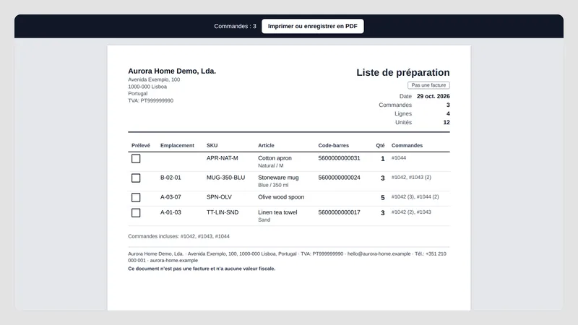Viewport: 578px width, 325px height.
Task: Click SKU 'TT-LIN-SND'
Action: pos(223,212)
